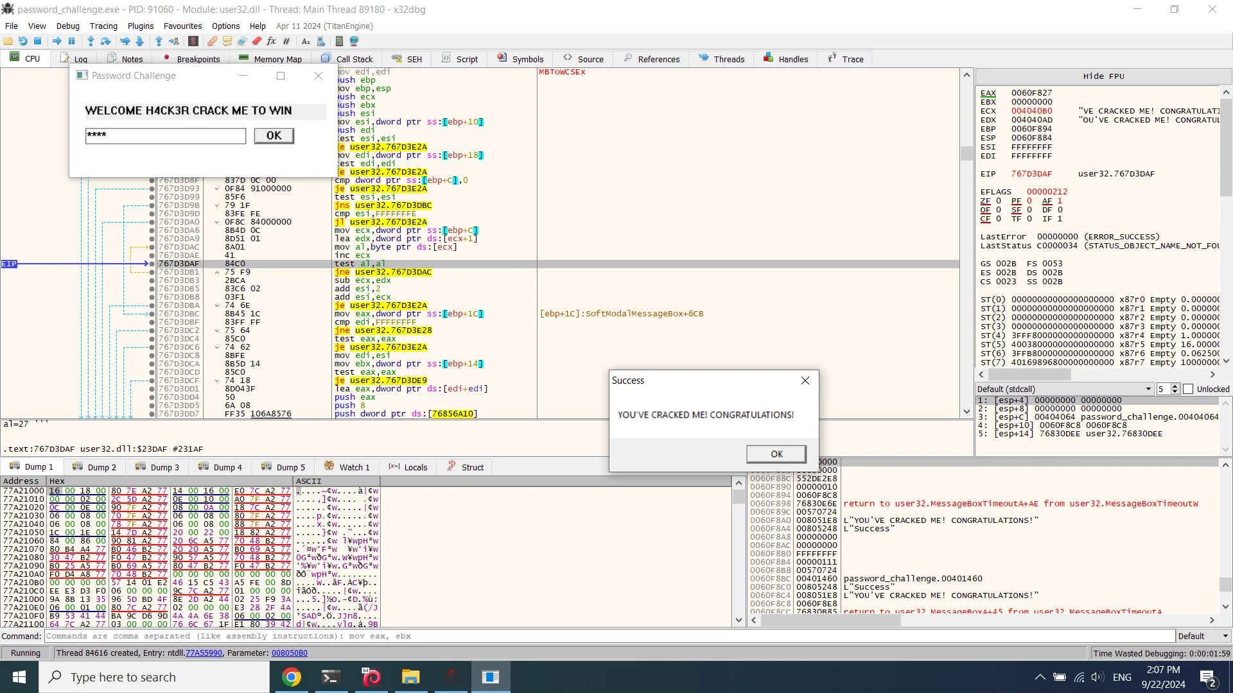Open the Options menu

pos(225,26)
